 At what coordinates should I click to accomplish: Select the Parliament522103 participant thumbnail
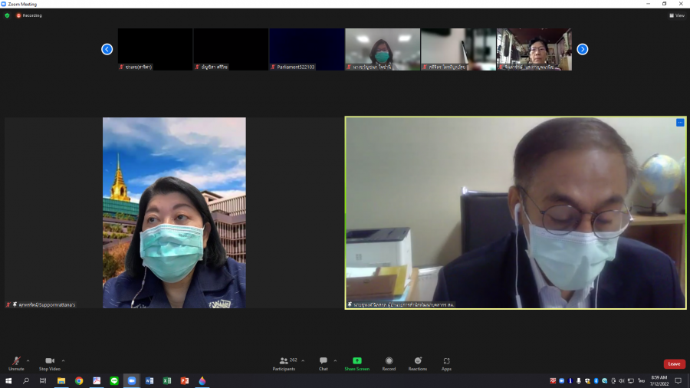pos(307,49)
